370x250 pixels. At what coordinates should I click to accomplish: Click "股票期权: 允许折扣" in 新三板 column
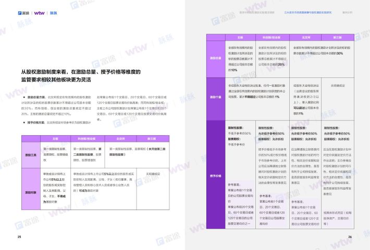coord(337,139)
